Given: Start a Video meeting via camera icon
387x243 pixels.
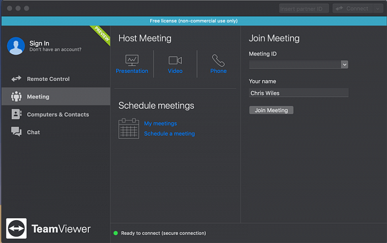Looking at the screenshot, I should tap(175, 60).
